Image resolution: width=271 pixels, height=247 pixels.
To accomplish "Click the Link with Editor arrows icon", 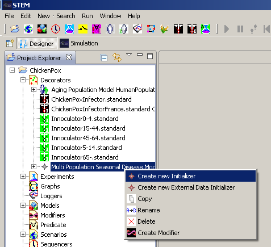I will point(117,57).
